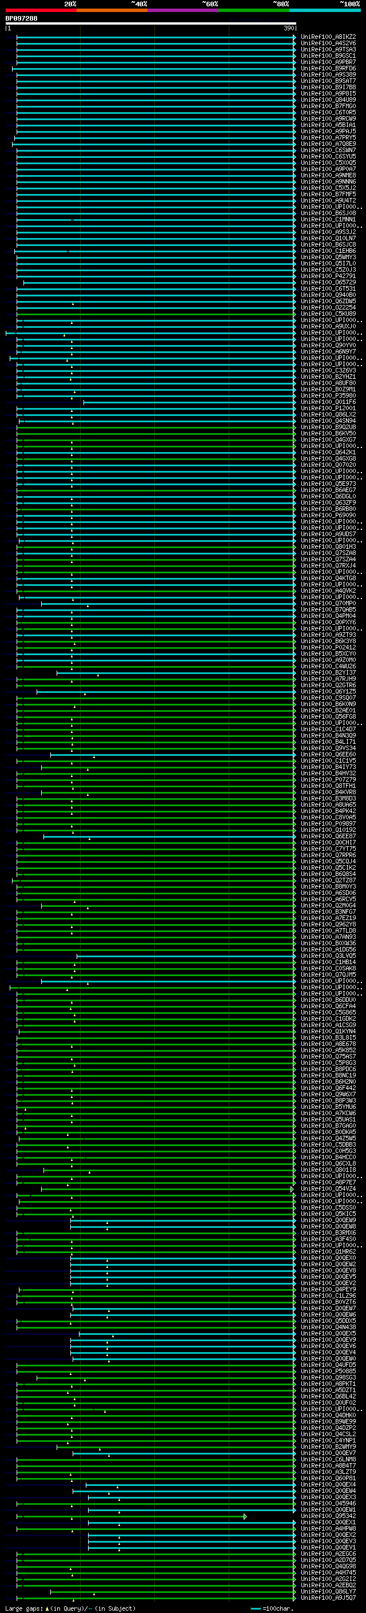Select the UniRef100_Q84U89 label
The height and width of the screenshot is (1613, 366).
328,100
